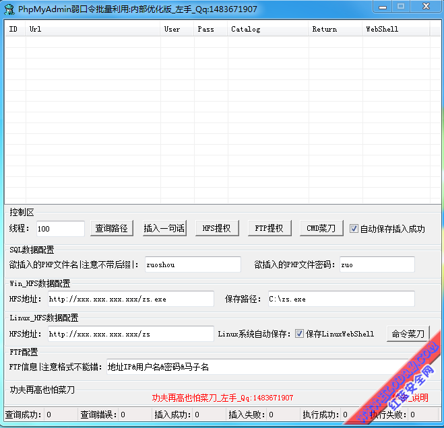Minimize the PhpMyAdmin tool window
This screenshot has width=444, height=428.
382,7
